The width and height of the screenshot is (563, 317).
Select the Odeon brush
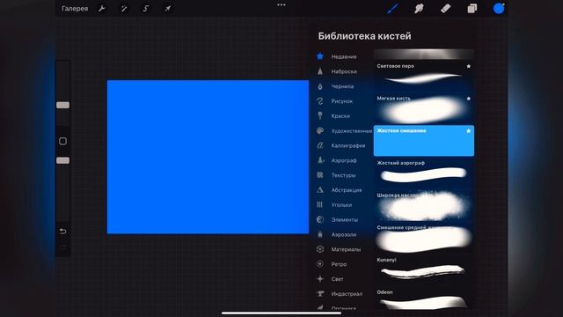(x=424, y=299)
